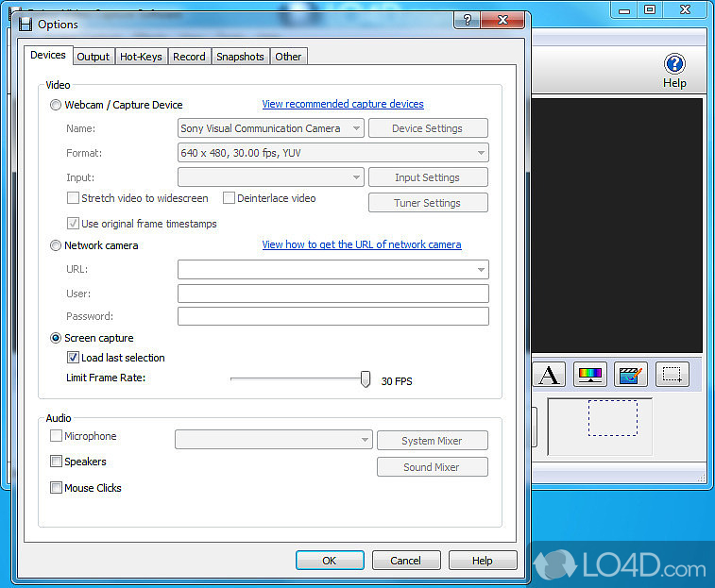Close the Options dialog with the red X
This screenshot has height=588, width=715.
pos(502,20)
